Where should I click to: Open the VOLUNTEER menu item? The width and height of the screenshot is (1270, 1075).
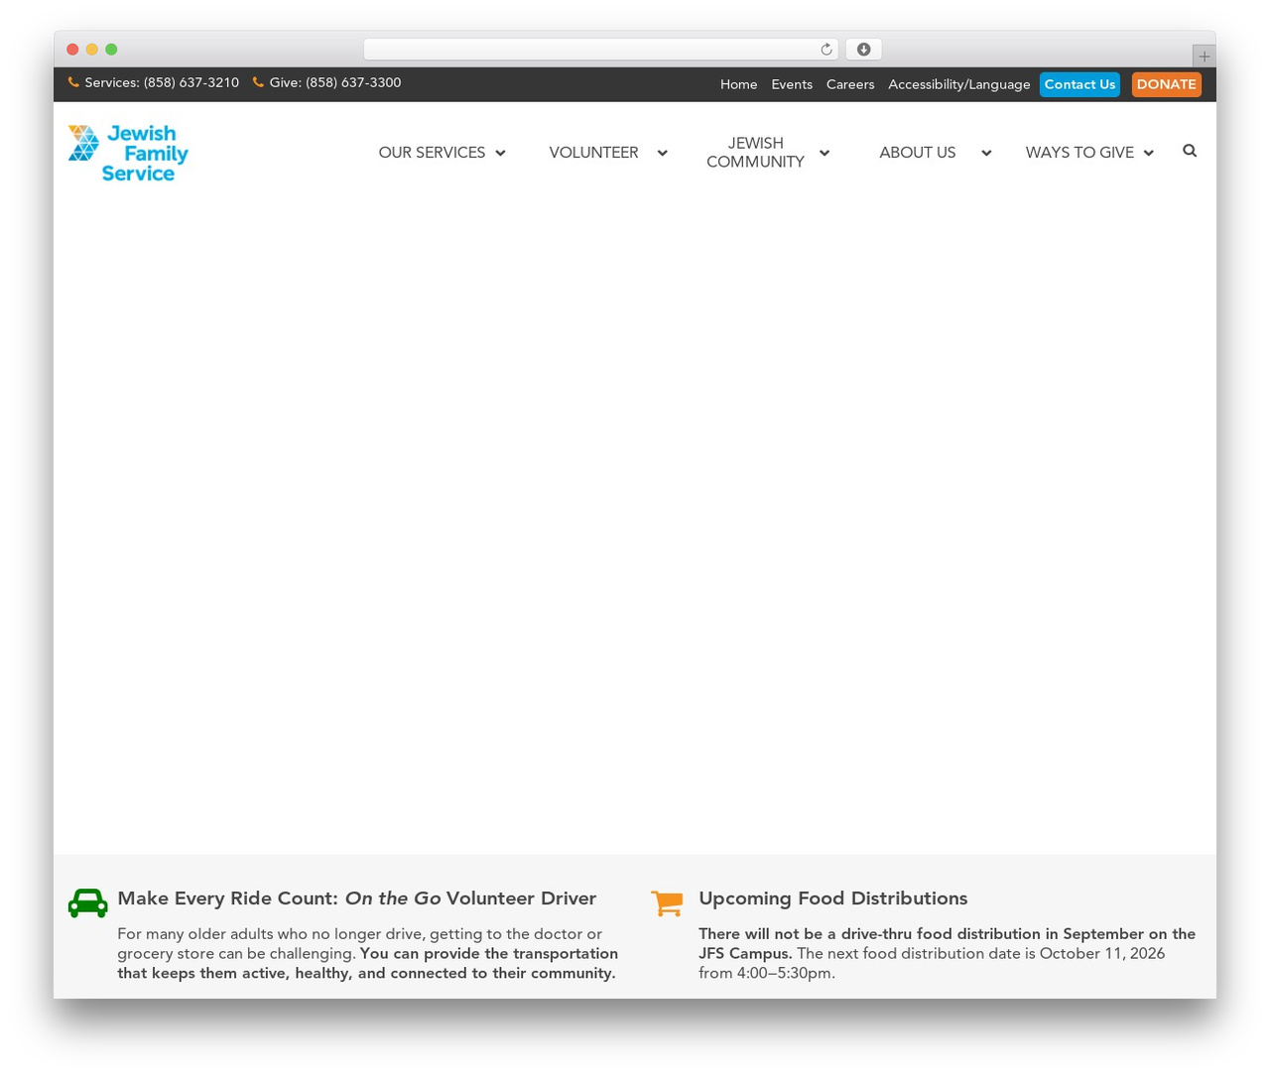pyautogui.click(x=593, y=153)
